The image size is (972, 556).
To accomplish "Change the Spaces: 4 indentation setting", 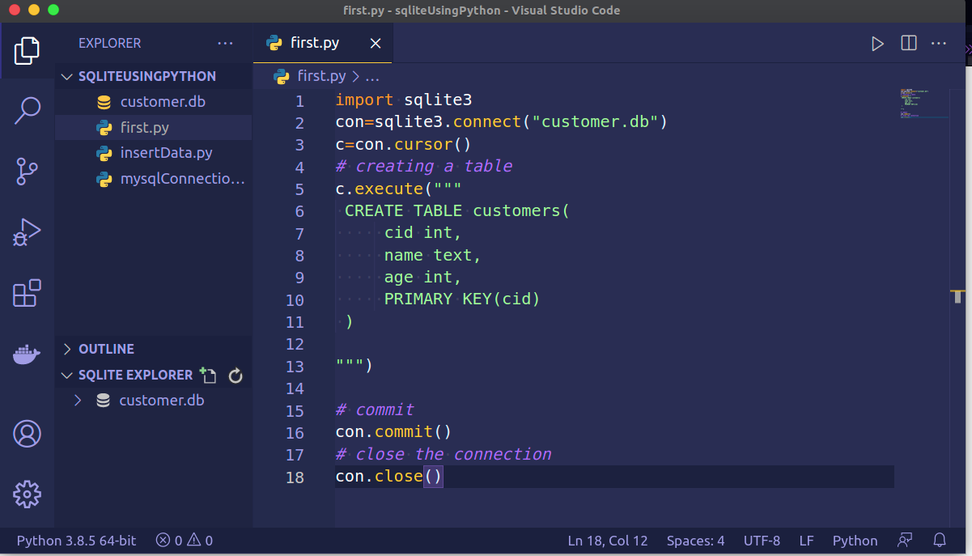I will tap(695, 541).
